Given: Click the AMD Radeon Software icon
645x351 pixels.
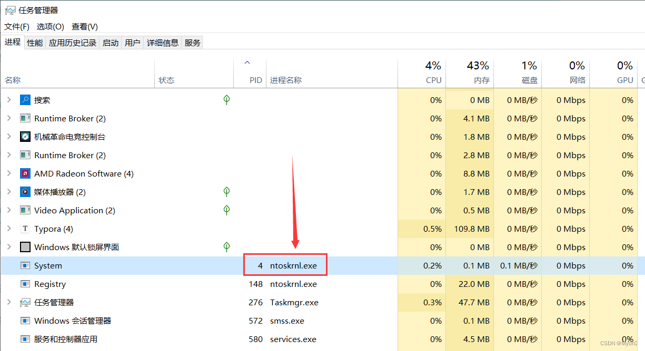Looking at the screenshot, I should [x=25, y=173].
